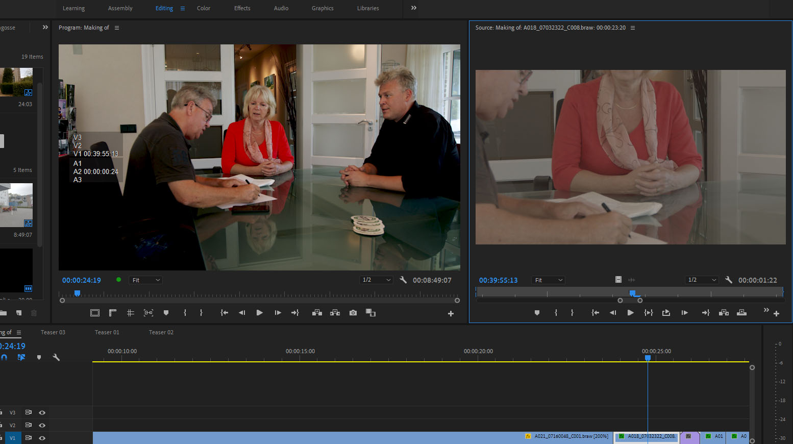The image size is (793, 444).
Task: Click the Overwrite icon in Source monitor
Action: (741, 312)
